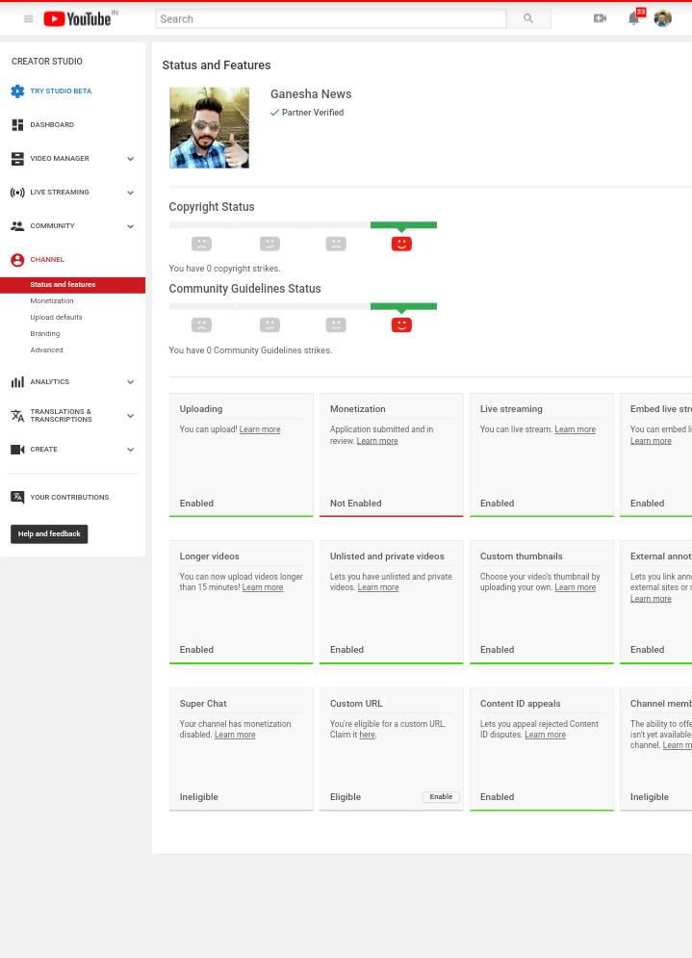Open the Branding sidebar item
Image resolution: width=692 pixels, height=958 pixels.
coord(45,333)
